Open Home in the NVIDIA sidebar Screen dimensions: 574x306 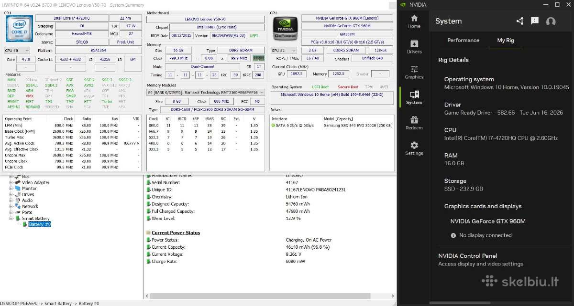point(414,21)
